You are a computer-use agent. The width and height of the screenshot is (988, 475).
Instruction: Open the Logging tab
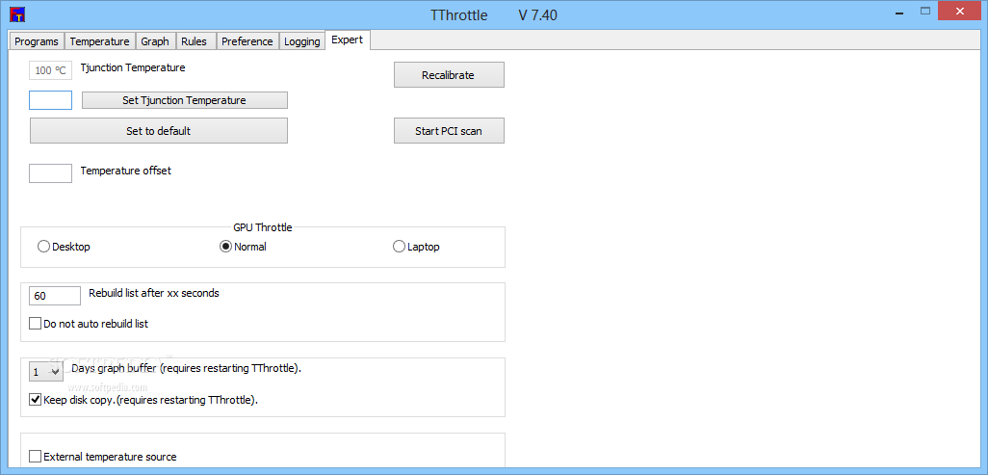[x=301, y=41]
